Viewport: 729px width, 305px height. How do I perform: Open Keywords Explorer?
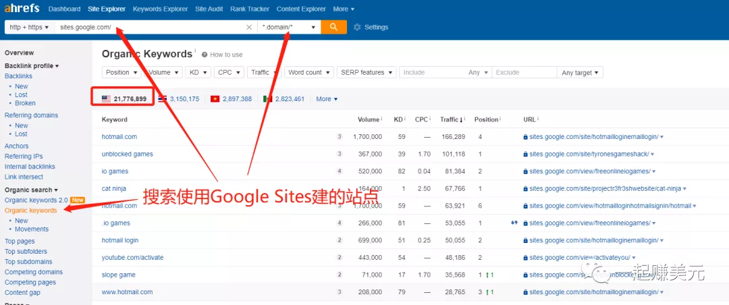point(161,9)
